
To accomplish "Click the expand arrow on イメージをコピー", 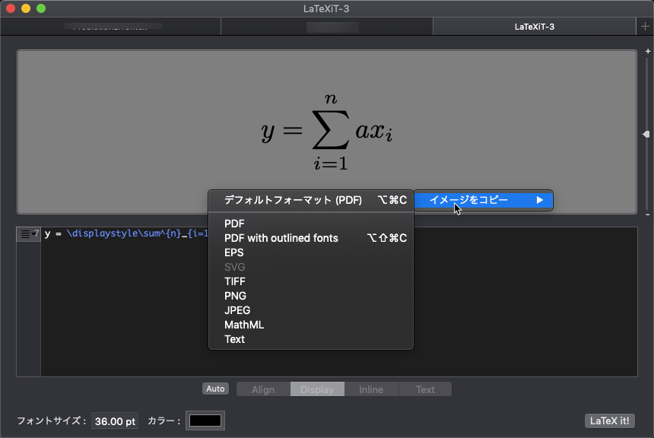I will (540, 200).
